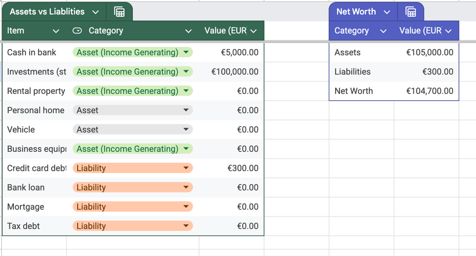The height and width of the screenshot is (256, 476).
Task: Select 'Assets' cell in Net Worth table
Action: point(362,52)
